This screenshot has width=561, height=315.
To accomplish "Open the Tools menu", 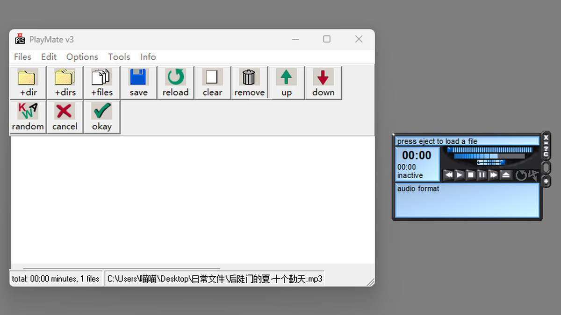I will click(x=119, y=57).
